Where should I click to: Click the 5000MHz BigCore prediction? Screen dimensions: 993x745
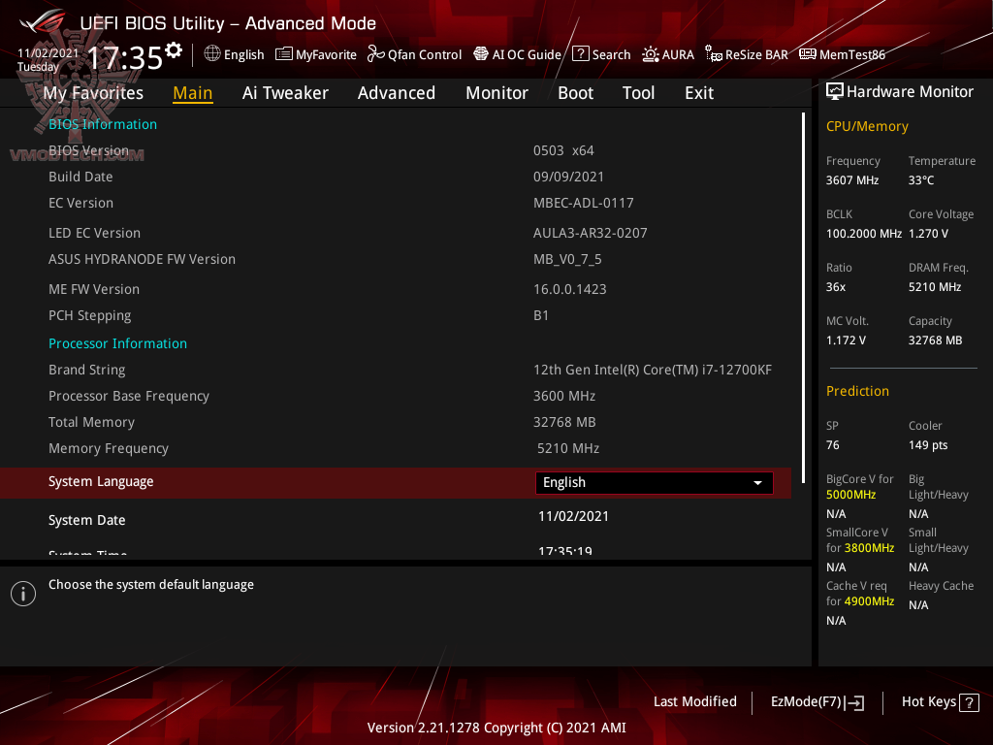850,495
